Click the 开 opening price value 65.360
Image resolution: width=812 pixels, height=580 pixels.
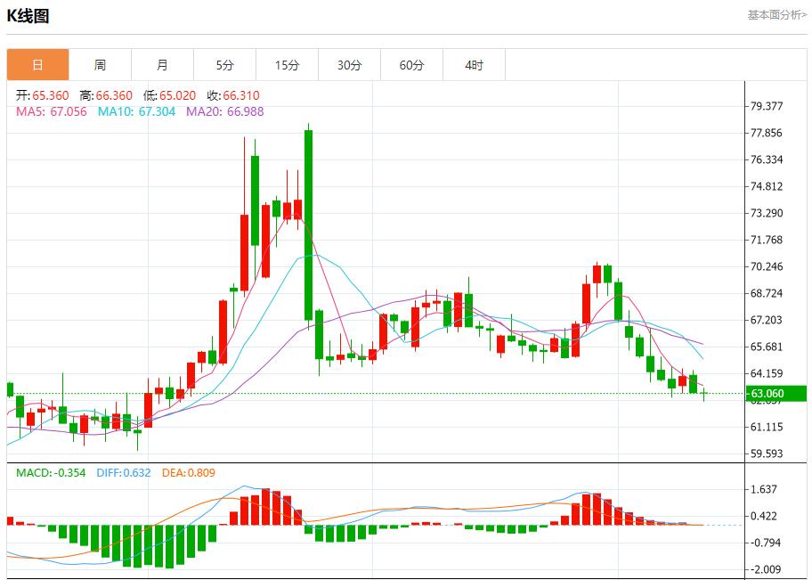(41, 94)
